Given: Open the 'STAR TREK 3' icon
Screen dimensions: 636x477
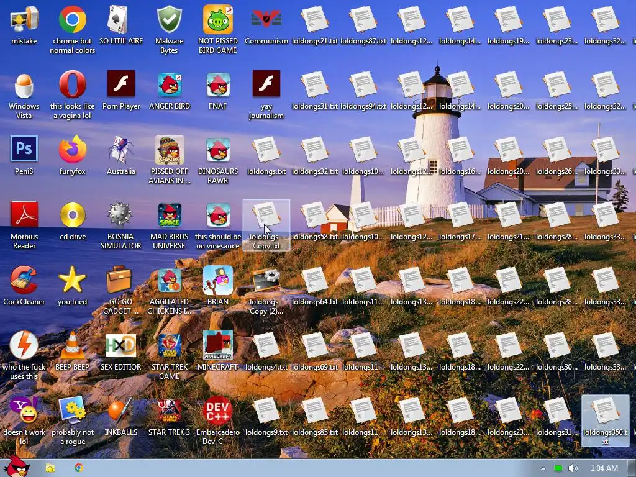Looking at the screenshot, I should coord(169,411).
